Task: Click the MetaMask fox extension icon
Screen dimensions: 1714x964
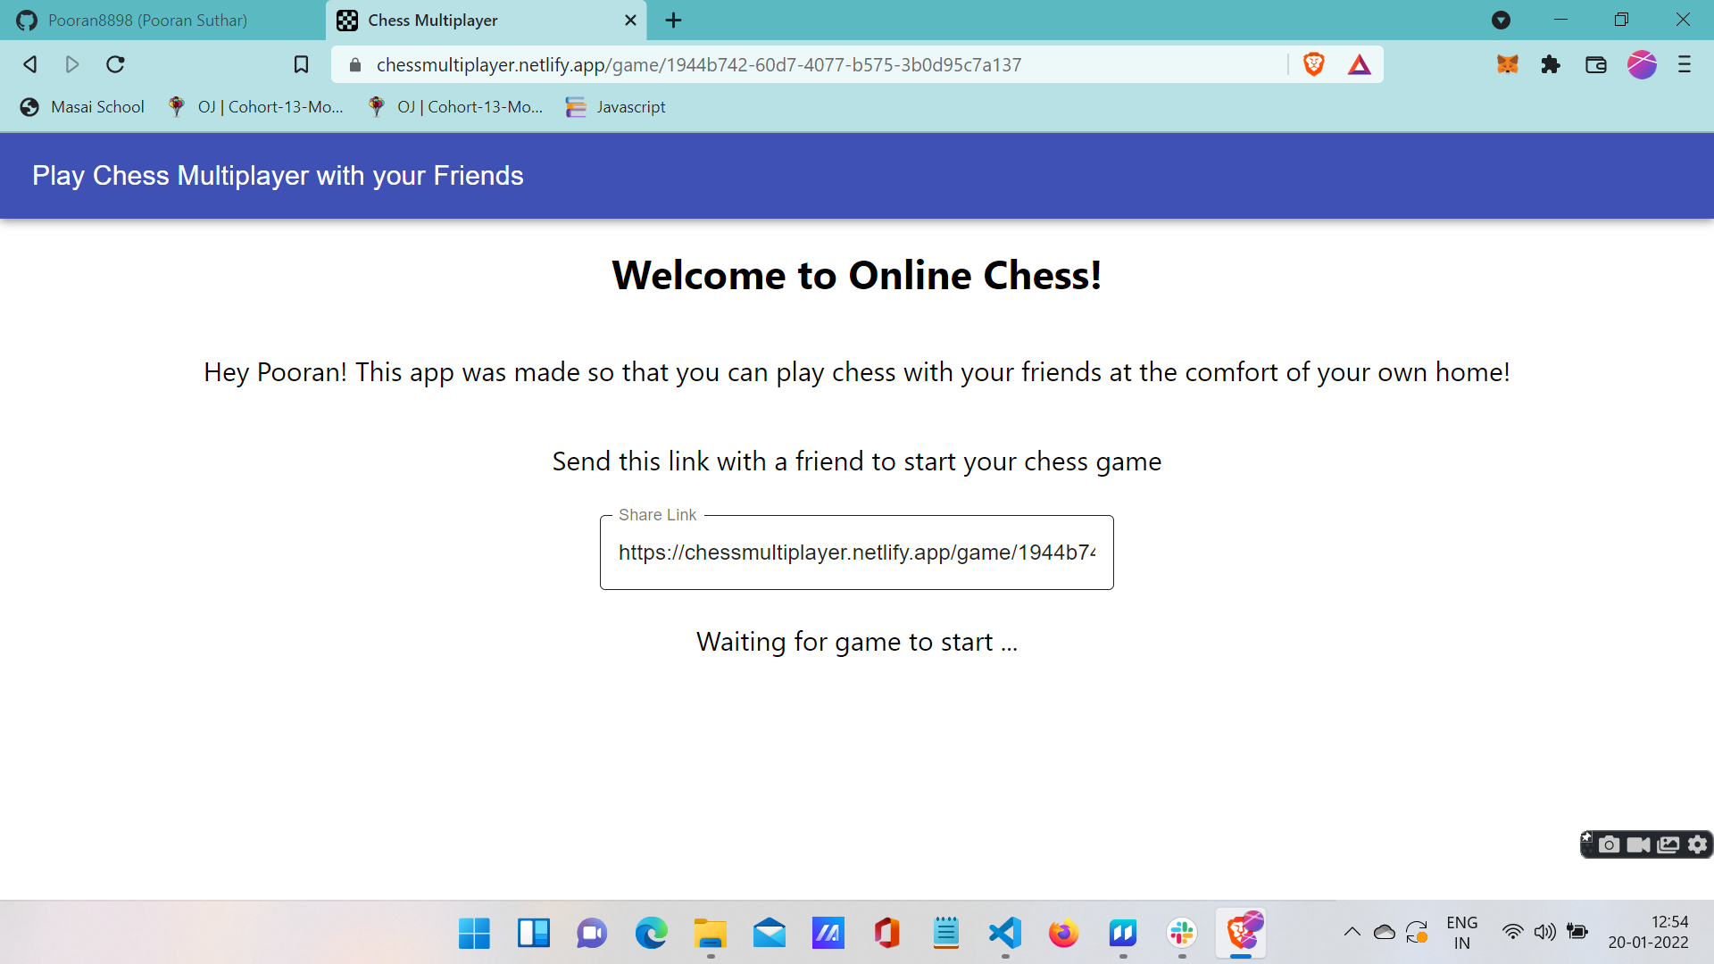Action: [1508, 64]
